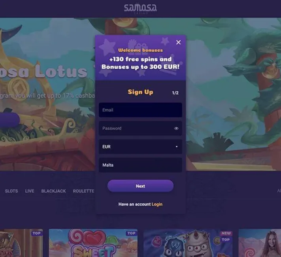Open the game thumbnail with woman
The image size is (281, 257).
point(260,243)
